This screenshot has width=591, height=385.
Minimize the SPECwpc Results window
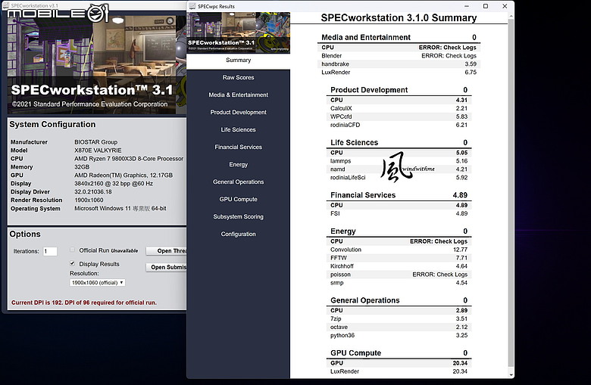tap(467, 6)
